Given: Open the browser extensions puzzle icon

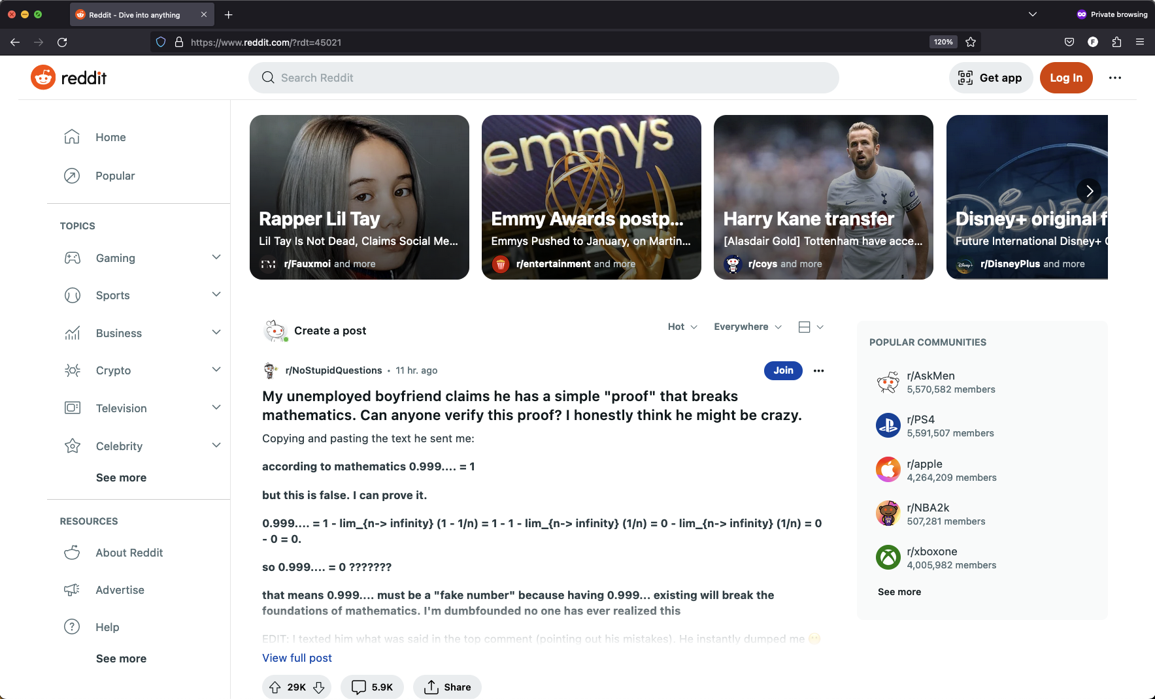Looking at the screenshot, I should click(1116, 42).
